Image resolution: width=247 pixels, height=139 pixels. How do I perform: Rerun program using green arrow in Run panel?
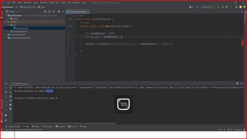(x=6, y=88)
